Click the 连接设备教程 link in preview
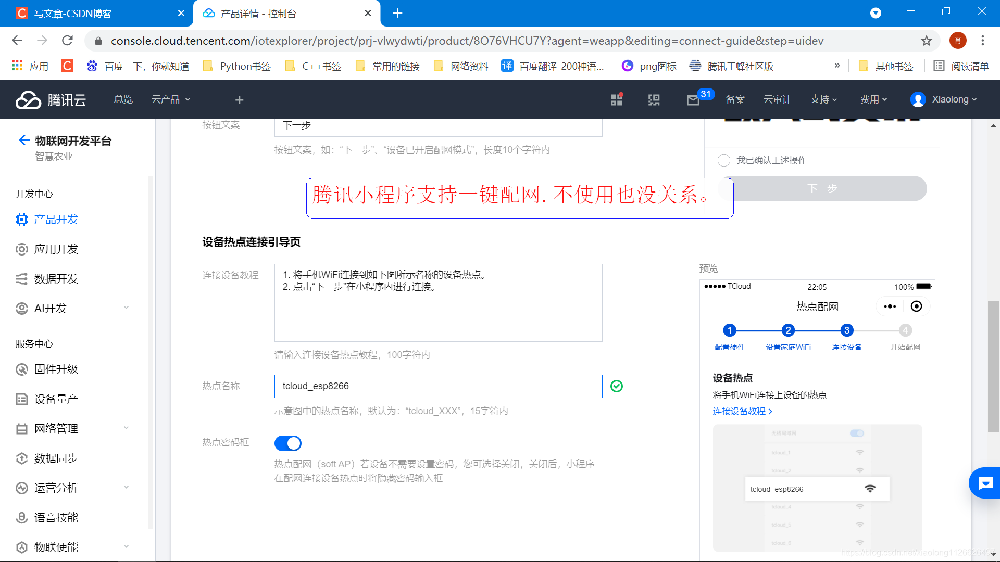 pos(742,411)
